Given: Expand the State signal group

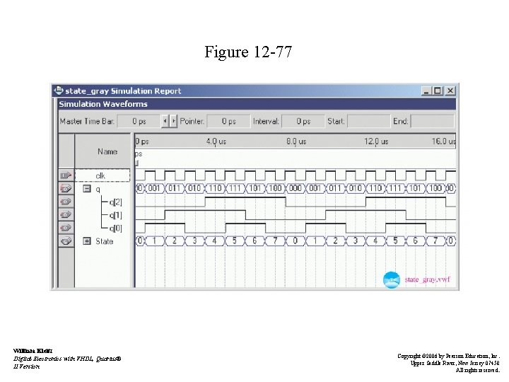Looking at the screenshot, I should 87,241.
